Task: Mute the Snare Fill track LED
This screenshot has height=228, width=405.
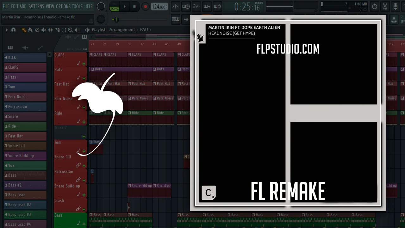Action: coord(84,166)
